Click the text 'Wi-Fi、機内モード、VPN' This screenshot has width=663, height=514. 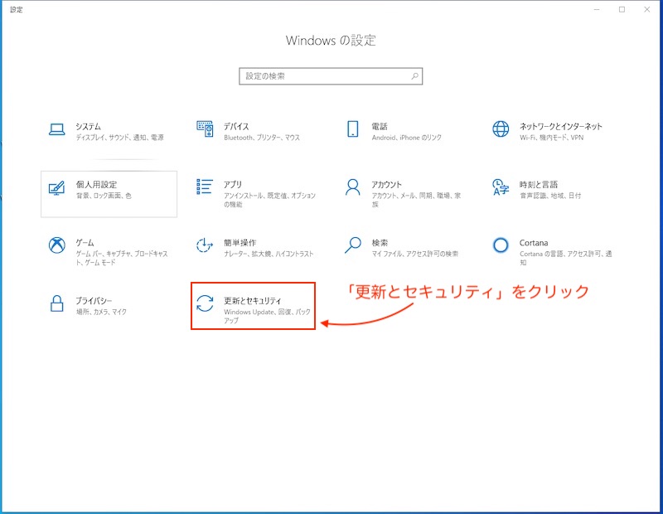point(552,138)
